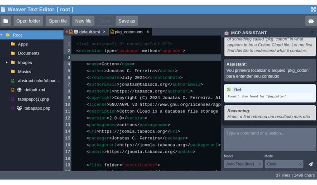
Task: Click the folder icon toolbar button
Action: [5, 21]
